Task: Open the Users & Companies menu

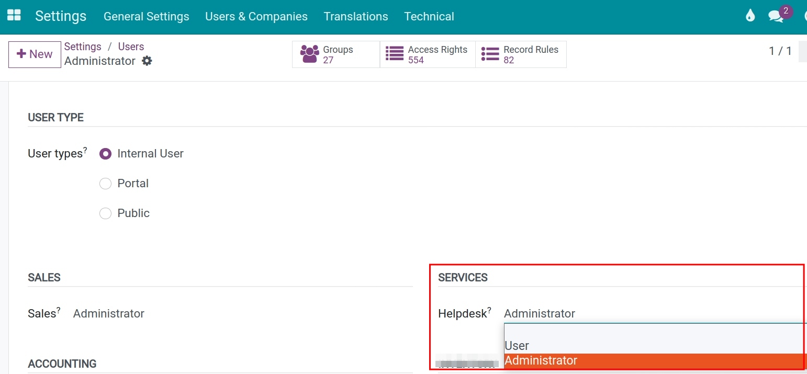Action: click(256, 17)
